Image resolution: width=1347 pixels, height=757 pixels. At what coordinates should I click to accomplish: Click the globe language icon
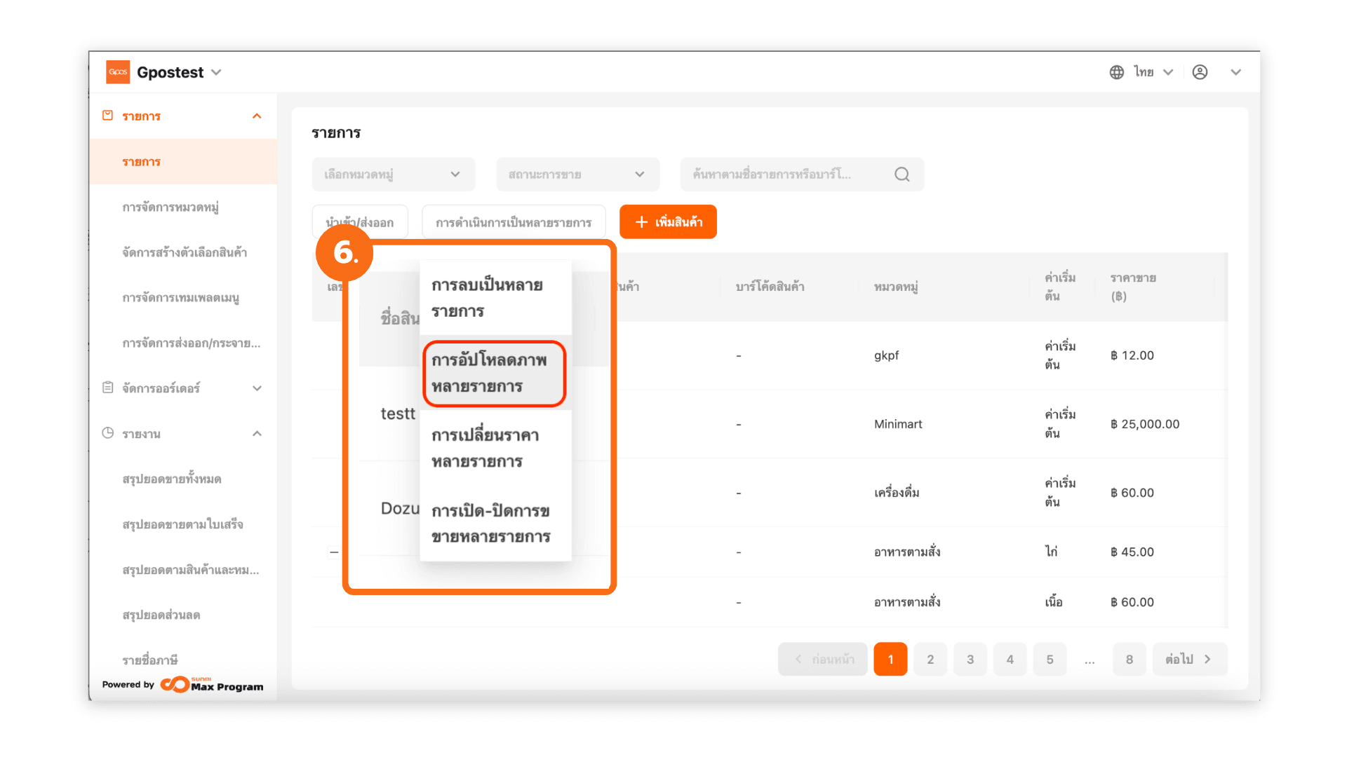click(x=1116, y=72)
